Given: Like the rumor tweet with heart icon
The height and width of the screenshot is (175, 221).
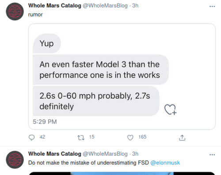Looking at the screenshot, I should tap(130, 137).
